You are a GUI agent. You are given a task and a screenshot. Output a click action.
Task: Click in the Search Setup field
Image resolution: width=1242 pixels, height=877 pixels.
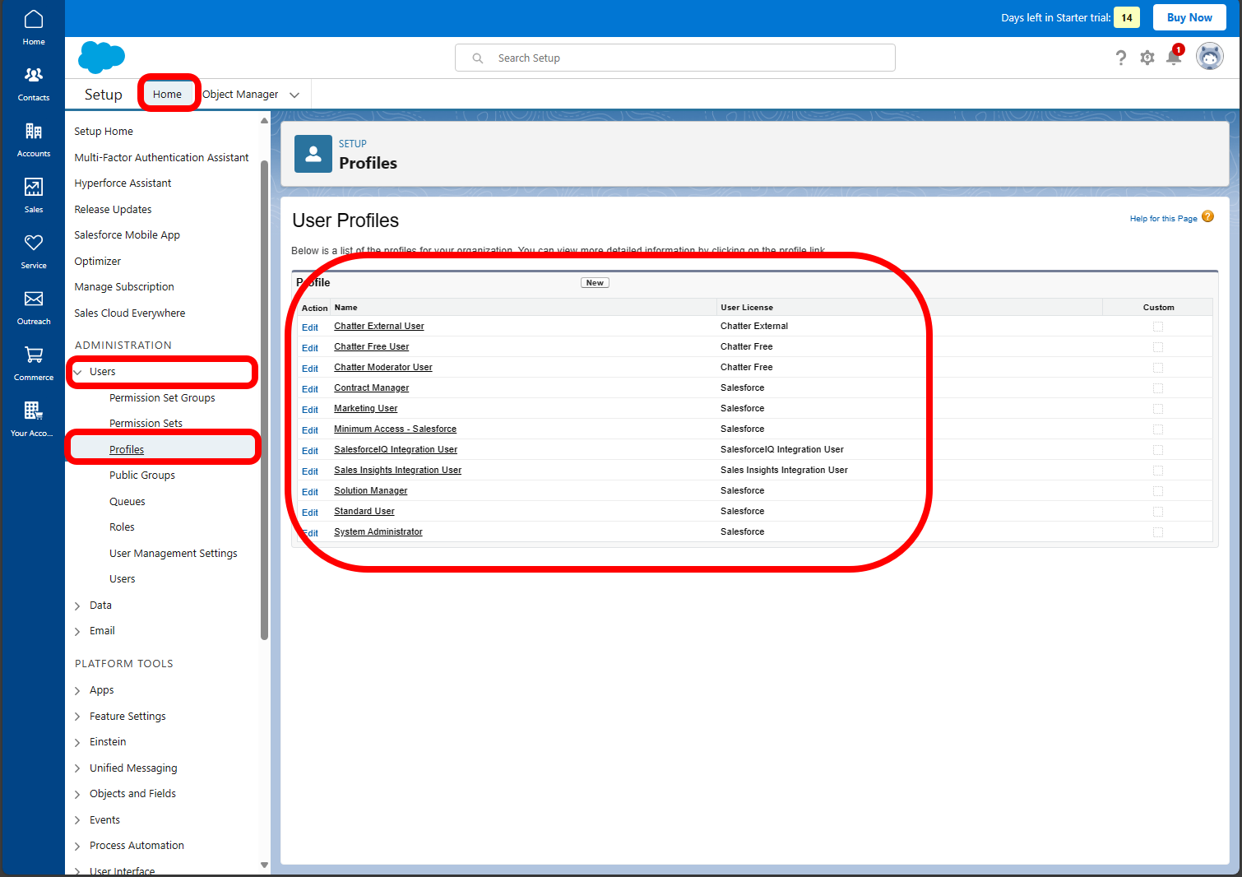(x=675, y=58)
